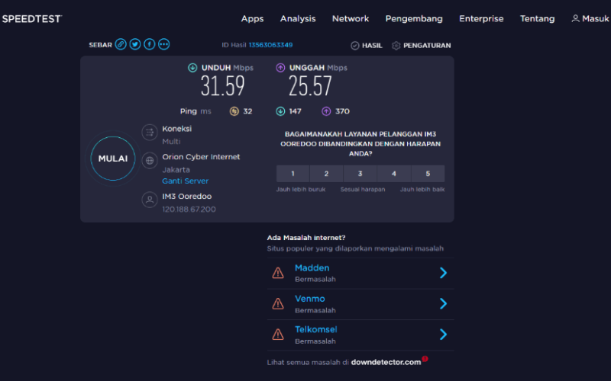611x381 pixels.
Task: Open more sharing options ellipsis icon
Action: pos(164,44)
